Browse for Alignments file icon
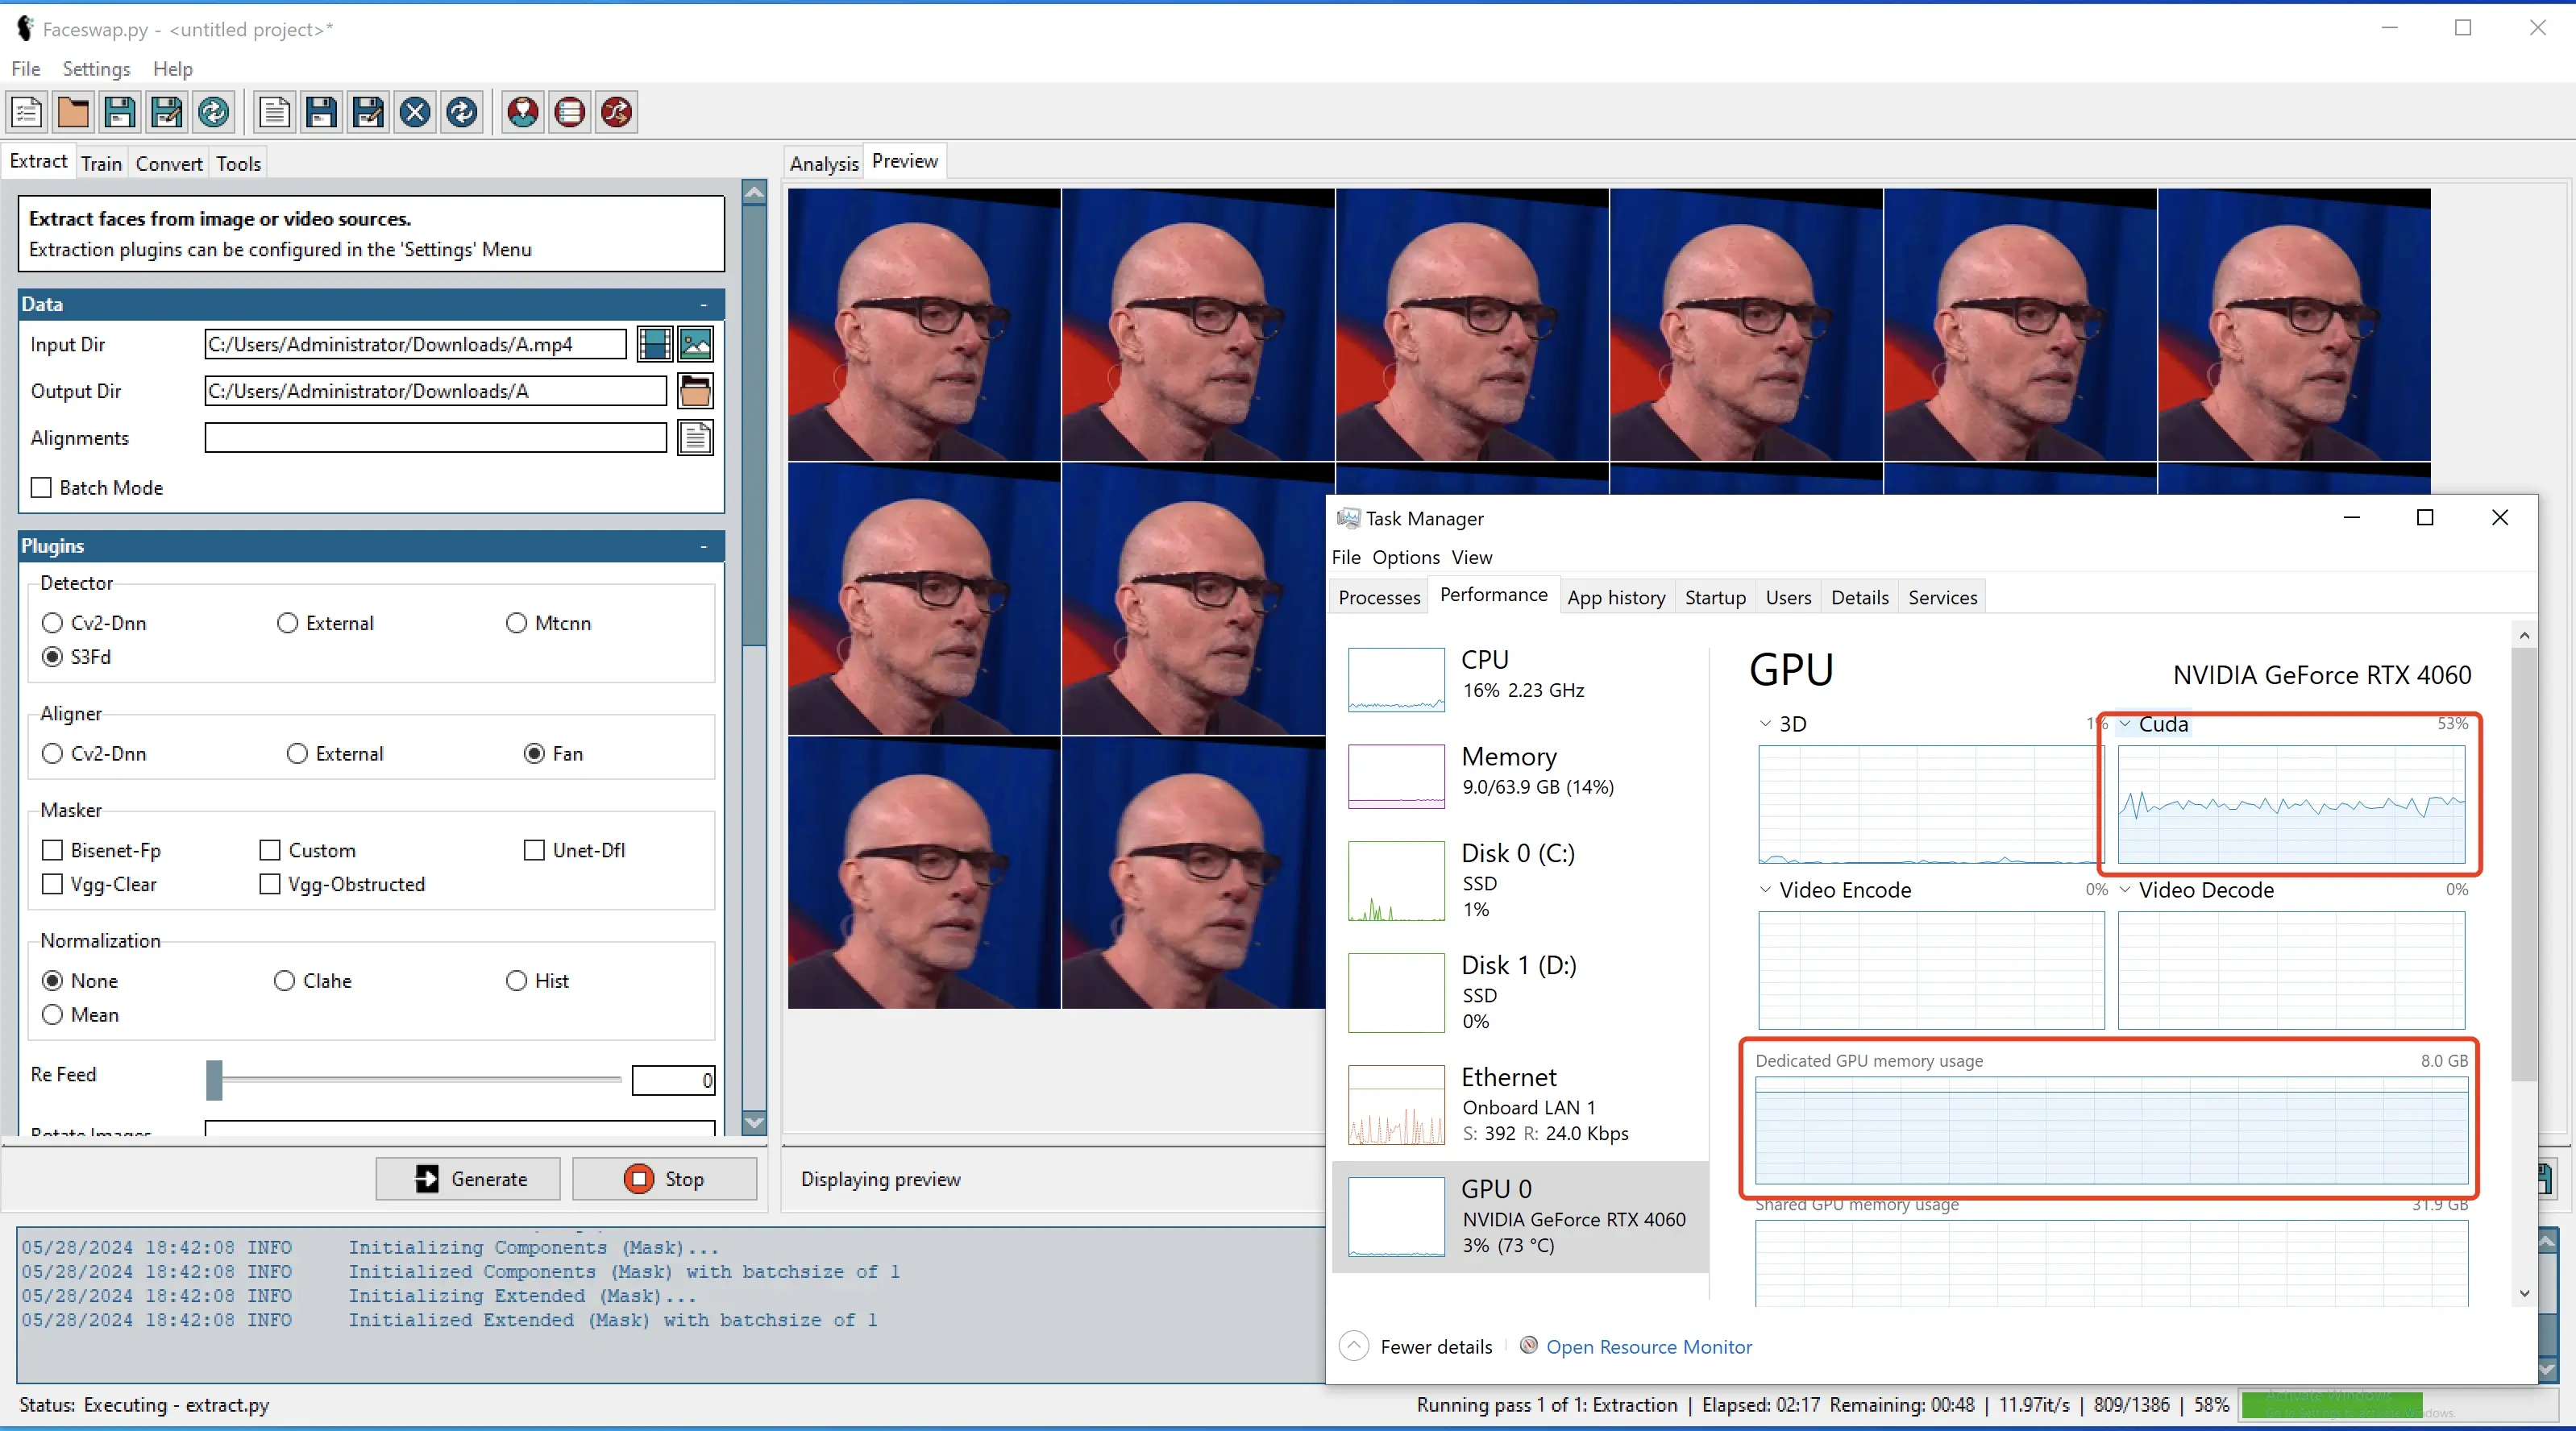The height and width of the screenshot is (1431, 2576). pyautogui.click(x=695, y=438)
